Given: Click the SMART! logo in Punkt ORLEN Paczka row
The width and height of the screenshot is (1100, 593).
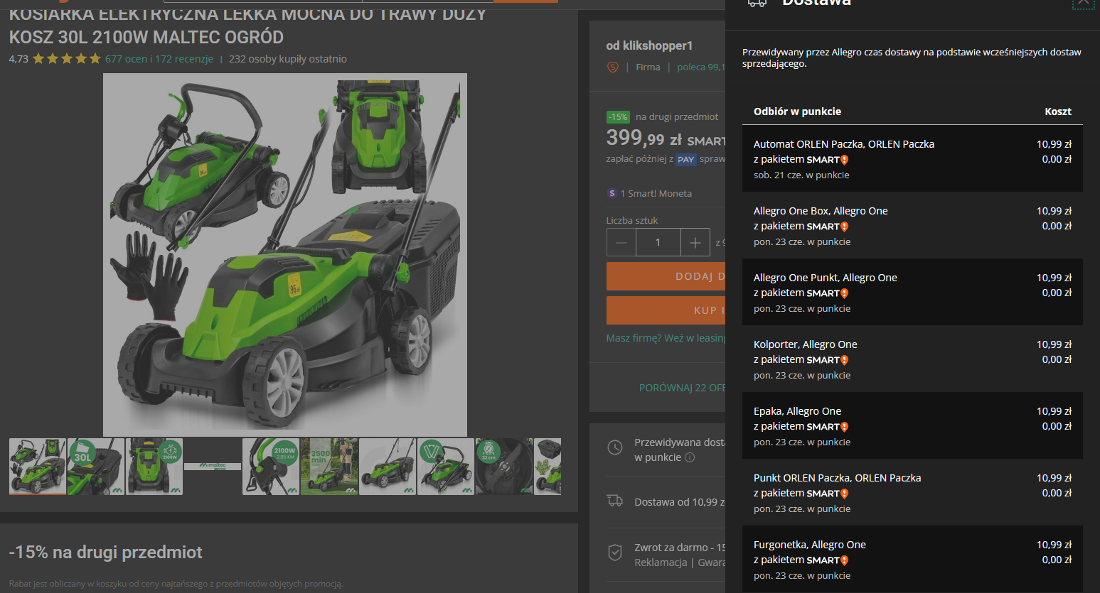Looking at the screenshot, I should click(x=828, y=494).
